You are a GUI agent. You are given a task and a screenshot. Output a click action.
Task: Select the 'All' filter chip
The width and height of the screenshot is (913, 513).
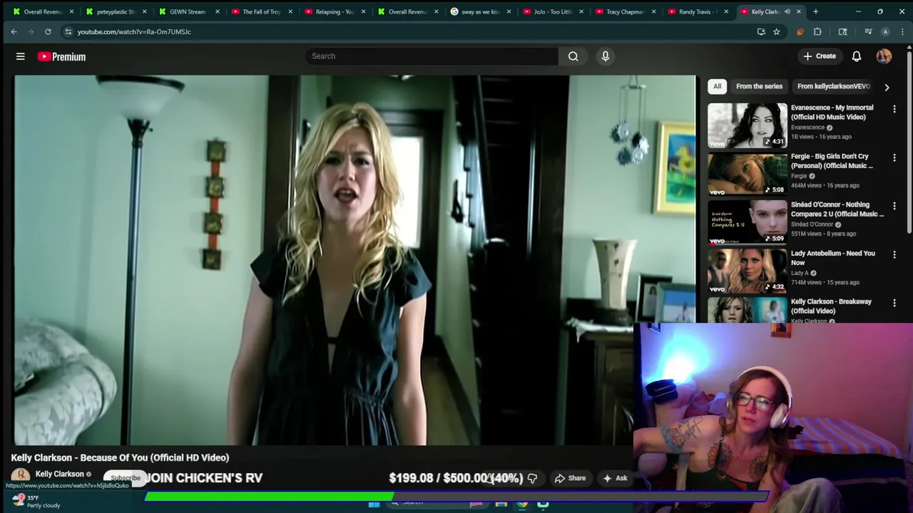pyautogui.click(x=717, y=86)
